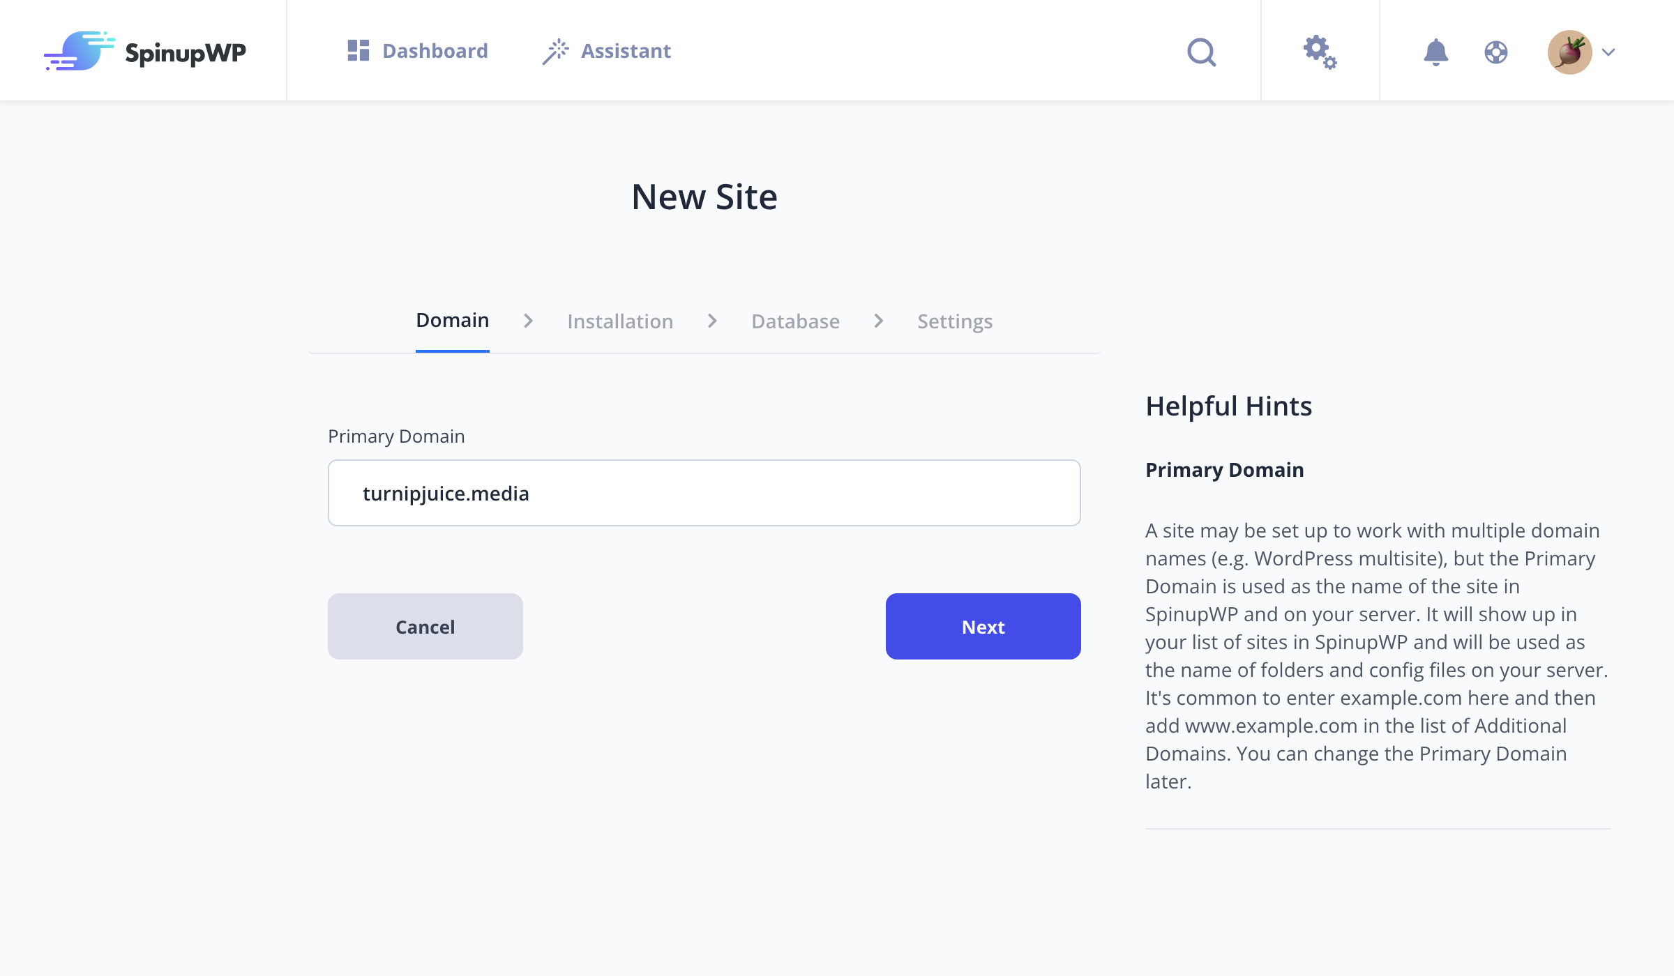The image size is (1674, 976).
Task: Switch to the Installation step
Action: 620,321
